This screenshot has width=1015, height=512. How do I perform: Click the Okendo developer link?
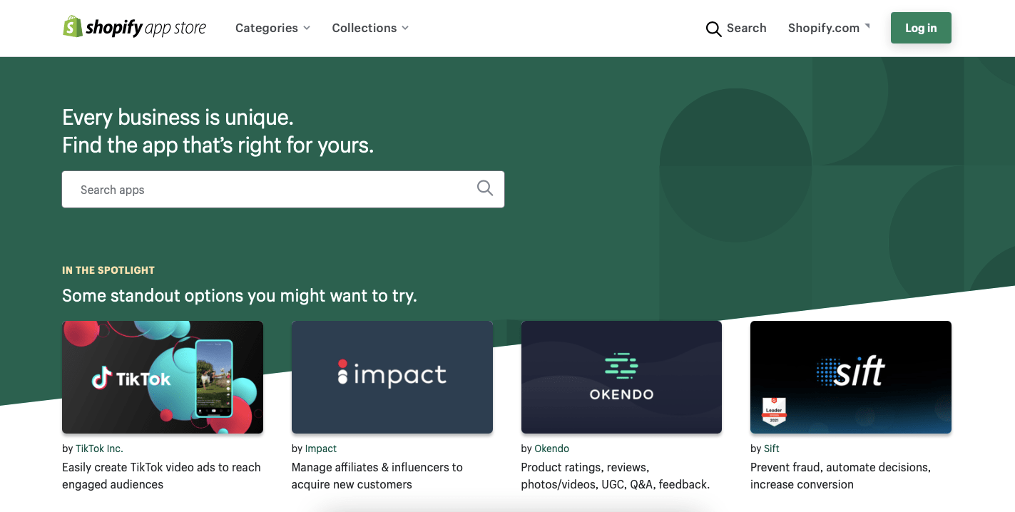[x=552, y=449]
